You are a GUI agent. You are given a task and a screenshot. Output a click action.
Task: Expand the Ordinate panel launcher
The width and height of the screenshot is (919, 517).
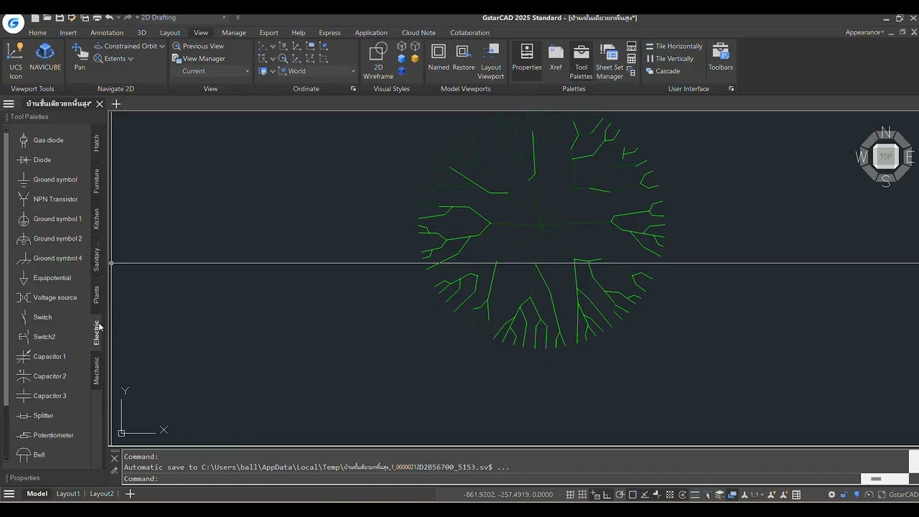(353, 89)
